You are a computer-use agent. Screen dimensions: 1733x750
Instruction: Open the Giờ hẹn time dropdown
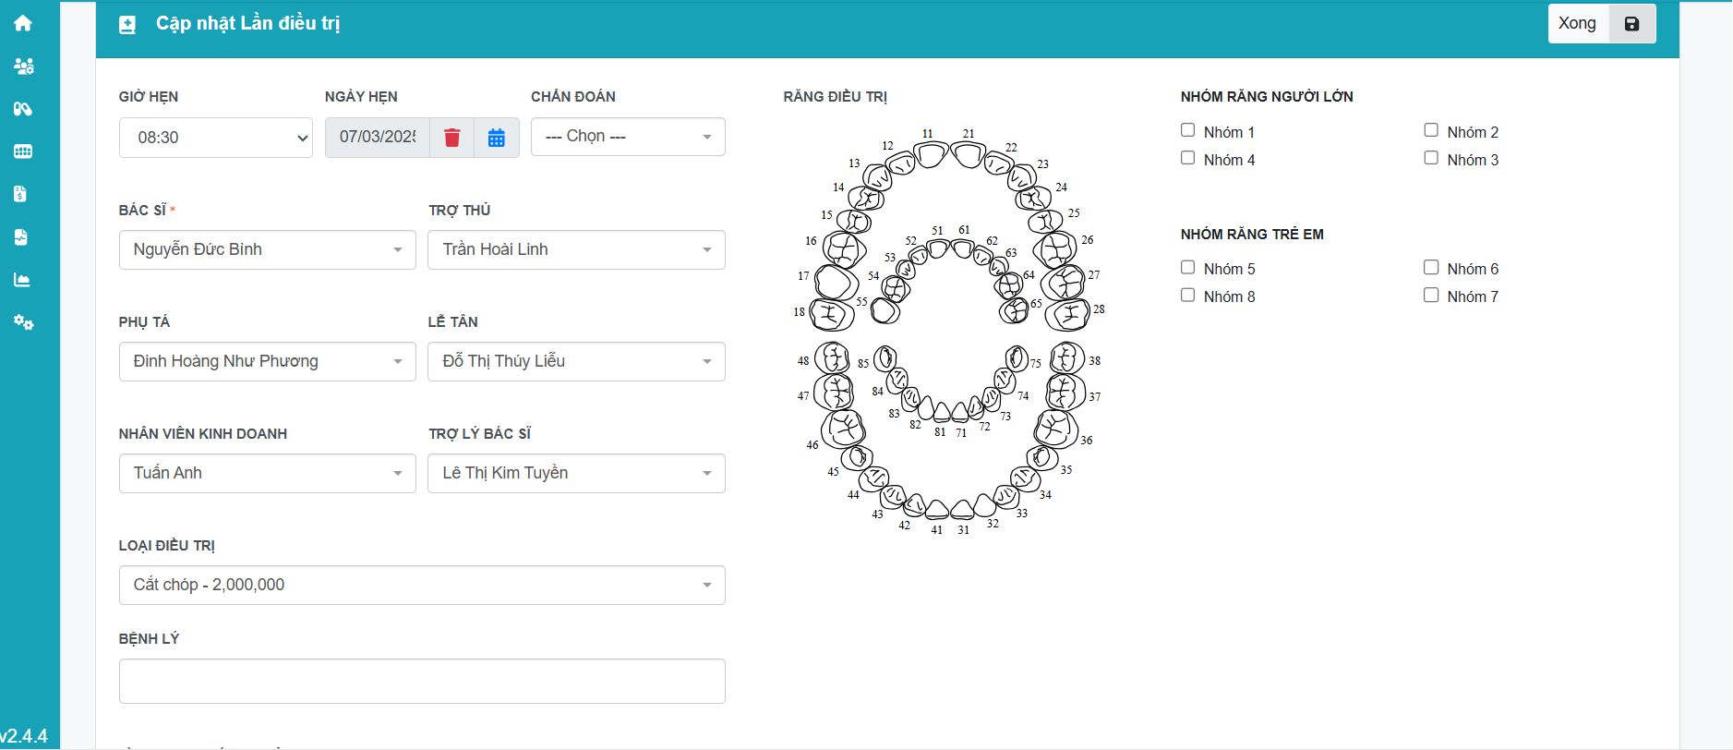pos(215,138)
